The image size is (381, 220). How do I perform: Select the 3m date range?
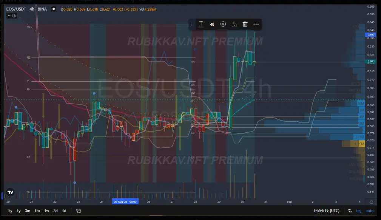pyautogui.click(x=28, y=211)
